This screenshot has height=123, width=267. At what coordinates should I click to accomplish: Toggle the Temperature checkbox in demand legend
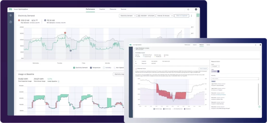91,68
